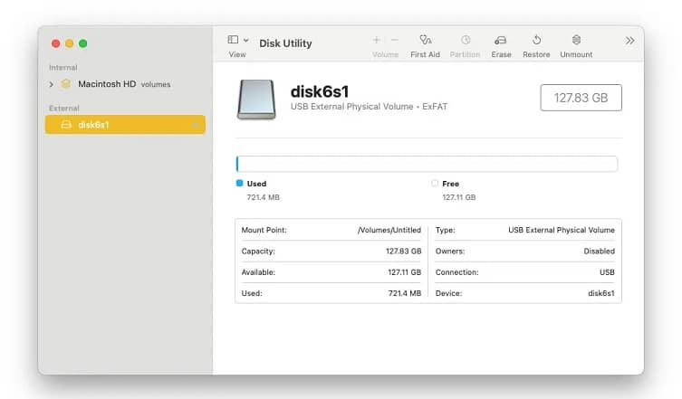Click the Unmount icon
Viewport: 682px width, 399px height.
point(576,40)
